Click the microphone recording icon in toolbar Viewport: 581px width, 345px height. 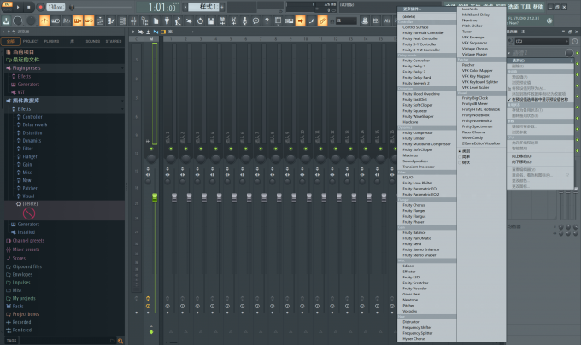coord(244,21)
